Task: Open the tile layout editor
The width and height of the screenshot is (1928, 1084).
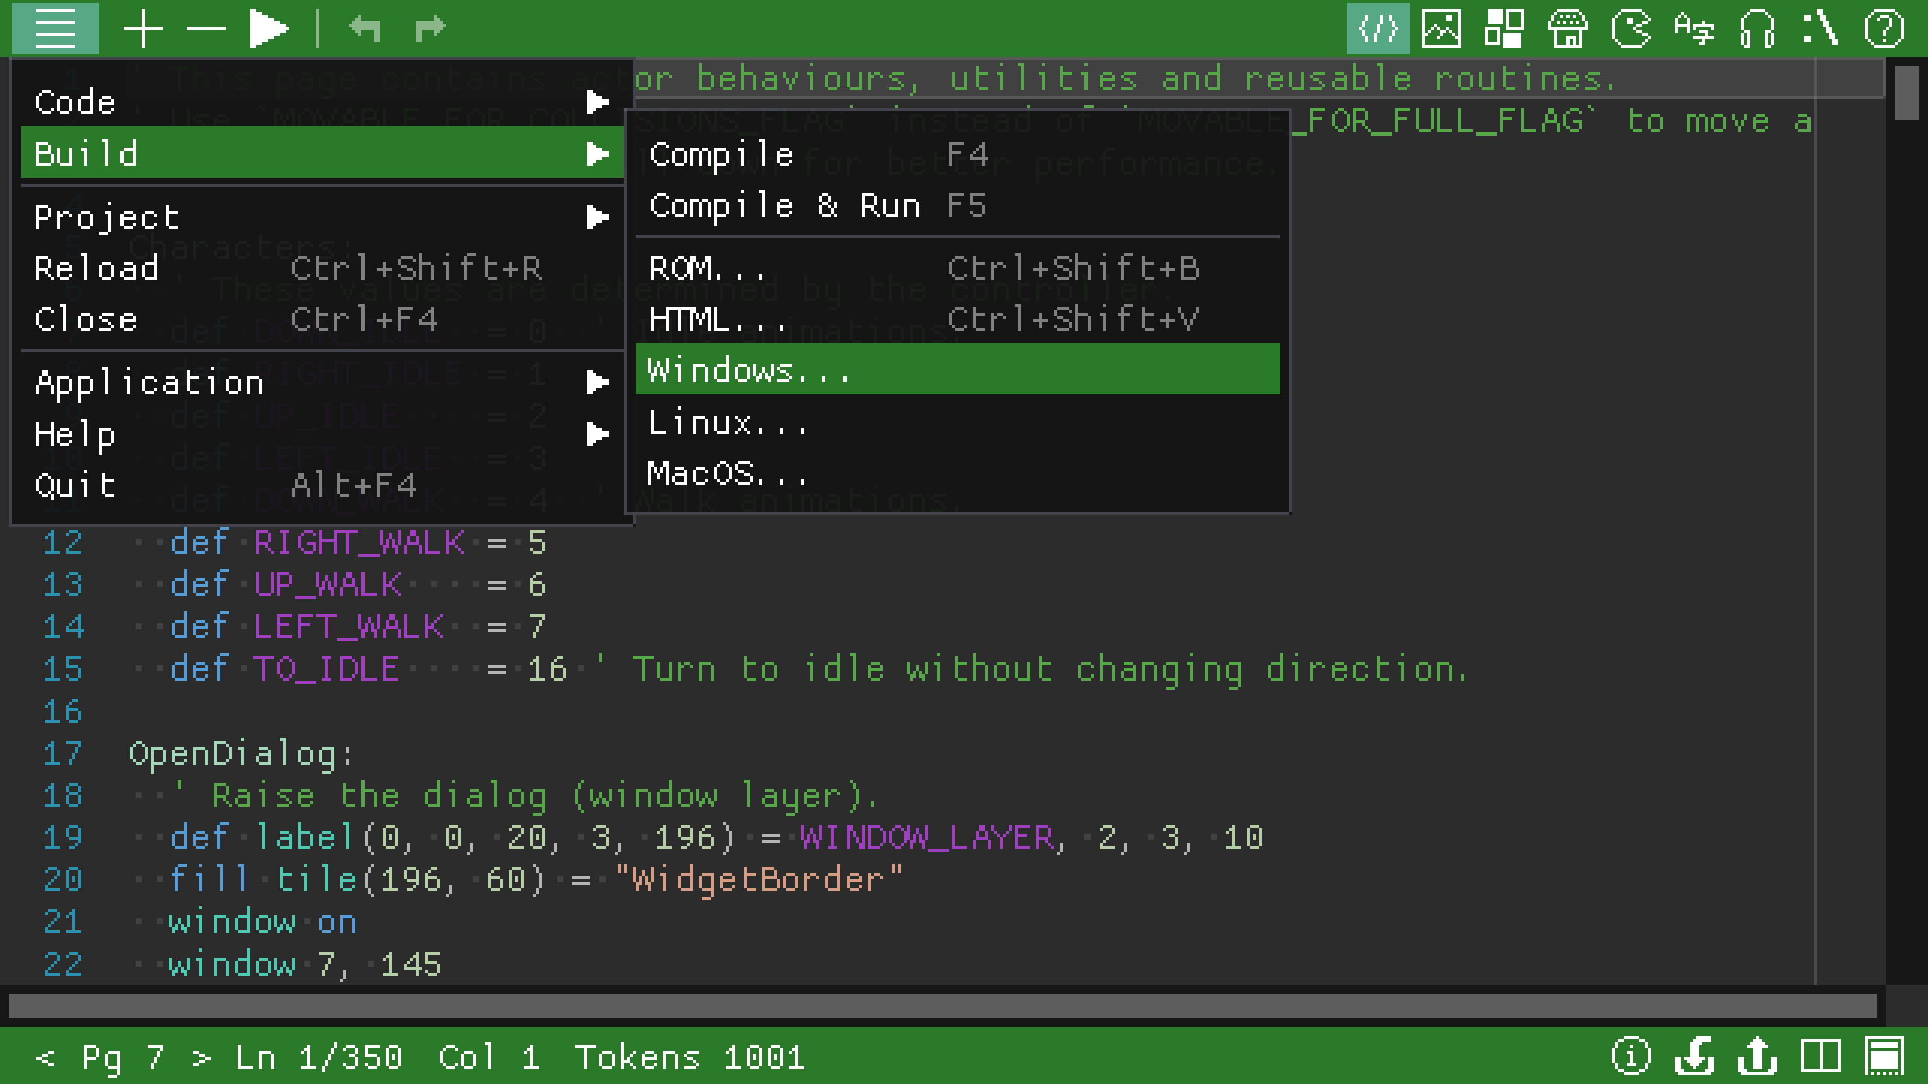Action: pos(1505,30)
